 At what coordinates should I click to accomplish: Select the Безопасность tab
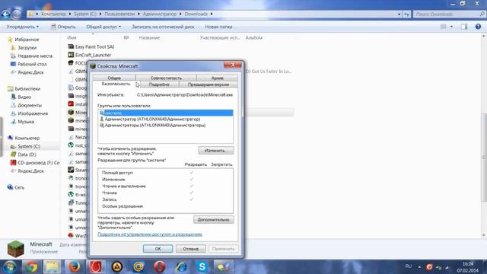[116, 84]
